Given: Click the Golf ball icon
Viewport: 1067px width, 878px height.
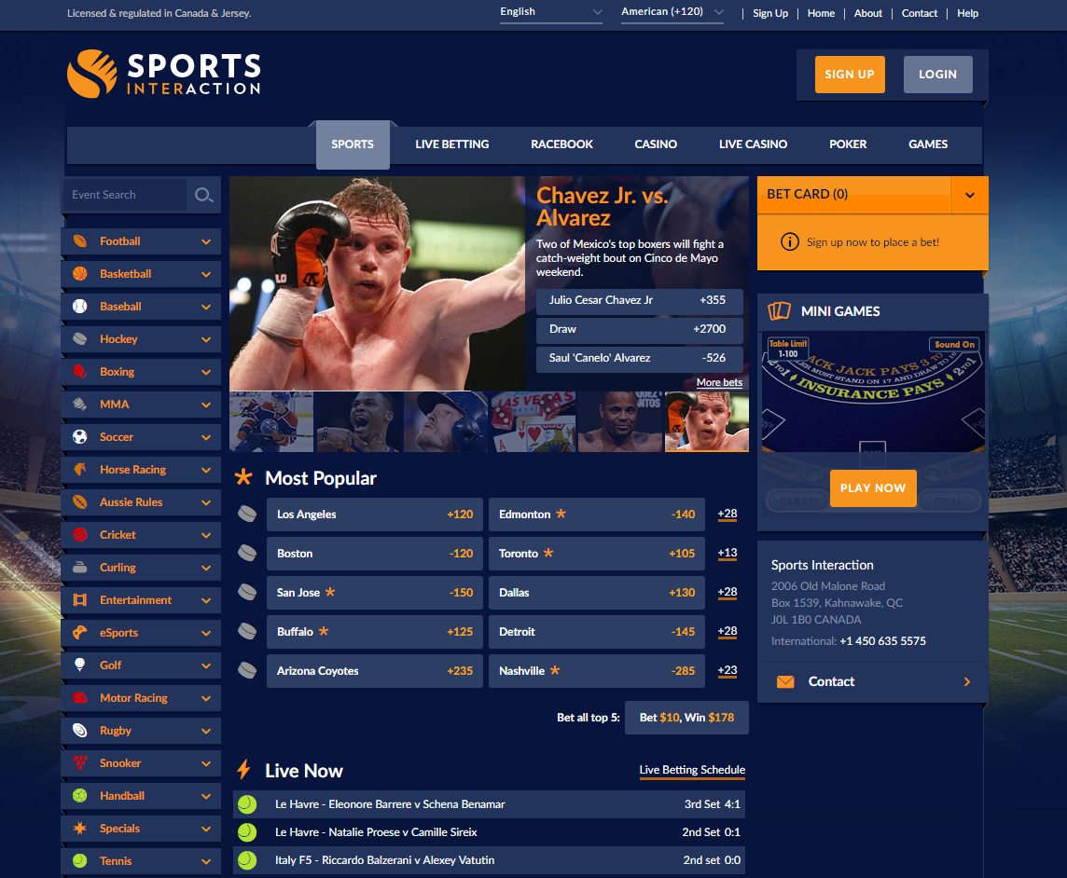Looking at the screenshot, I should coord(79,665).
